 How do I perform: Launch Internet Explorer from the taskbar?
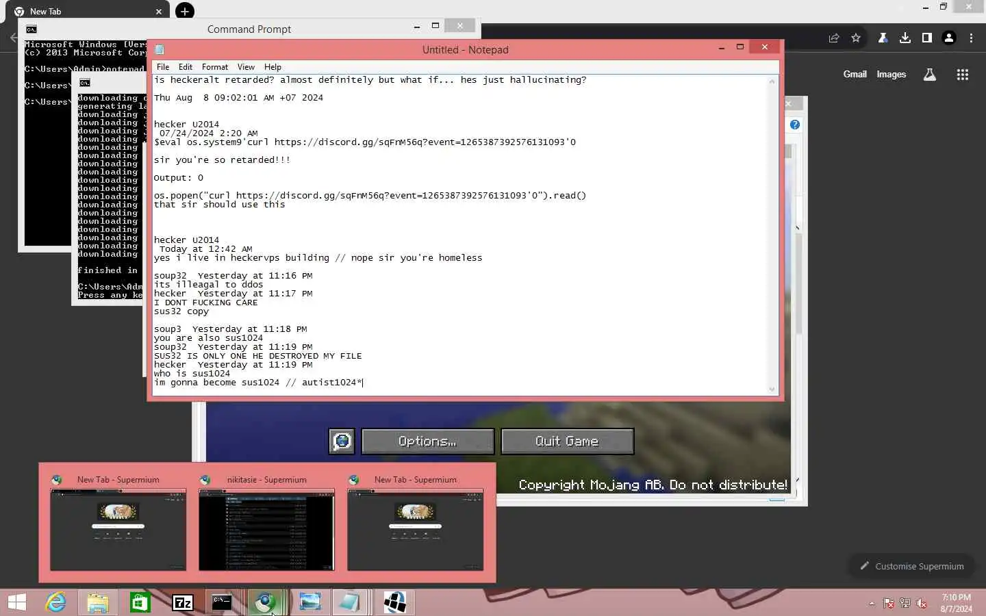[55, 602]
